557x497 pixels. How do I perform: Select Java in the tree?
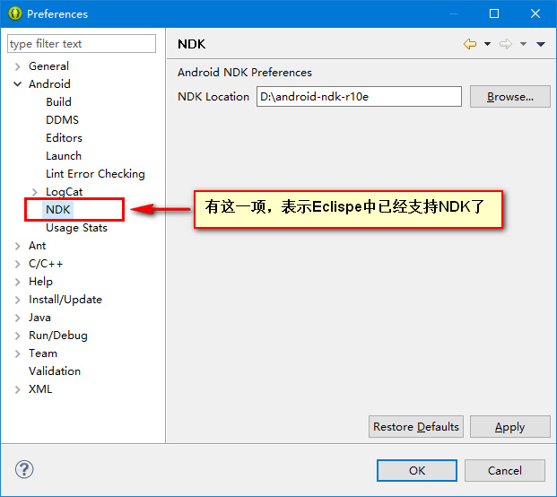pyautogui.click(x=39, y=318)
